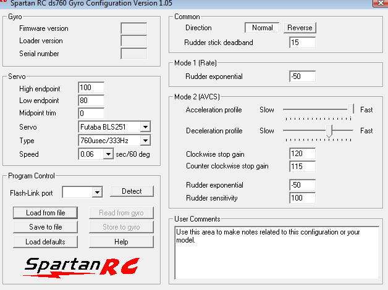Image resolution: width=388 pixels, height=290 pixels.
Task: Expand the servo Type dropdown
Action: click(x=145, y=141)
